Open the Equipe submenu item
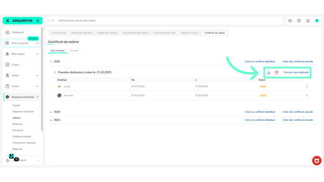The width and height of the screenshot is (324, 182). 16,105
